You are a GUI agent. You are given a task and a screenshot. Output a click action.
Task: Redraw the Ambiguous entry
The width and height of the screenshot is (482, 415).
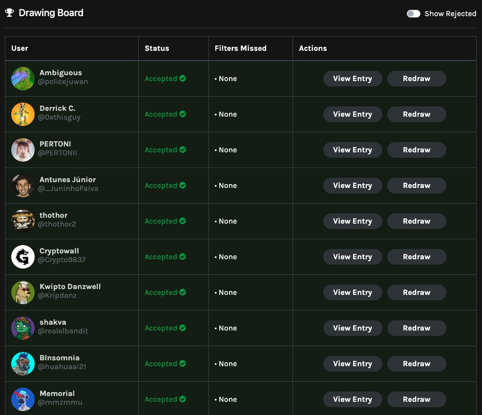pos(417,79)
